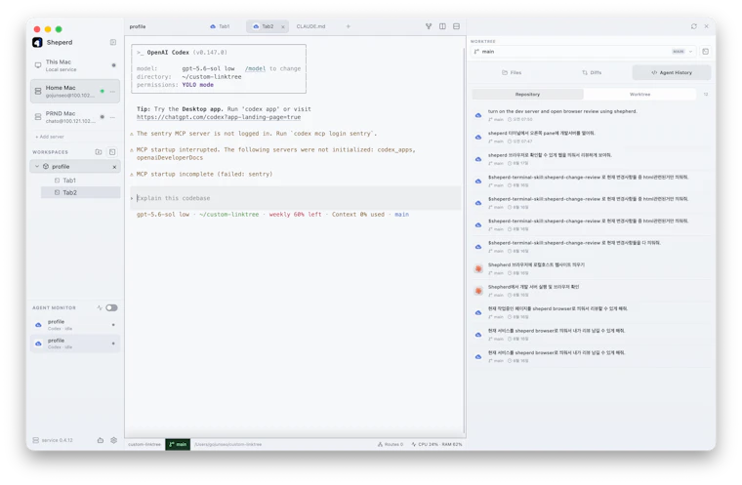Screen dimensions: 742x485
Task: Select the Worktree segment
Action: [639, 95]
